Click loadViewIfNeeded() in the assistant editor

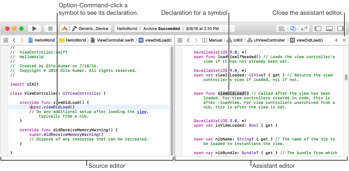point(239,57)
